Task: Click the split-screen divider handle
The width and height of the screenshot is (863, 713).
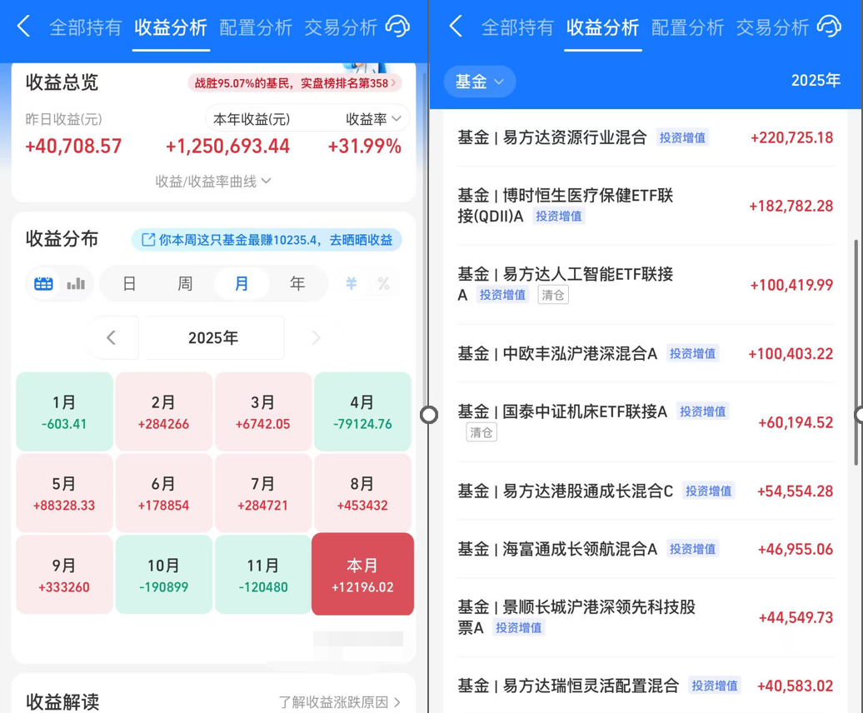Action: click(x=429, y=415)
